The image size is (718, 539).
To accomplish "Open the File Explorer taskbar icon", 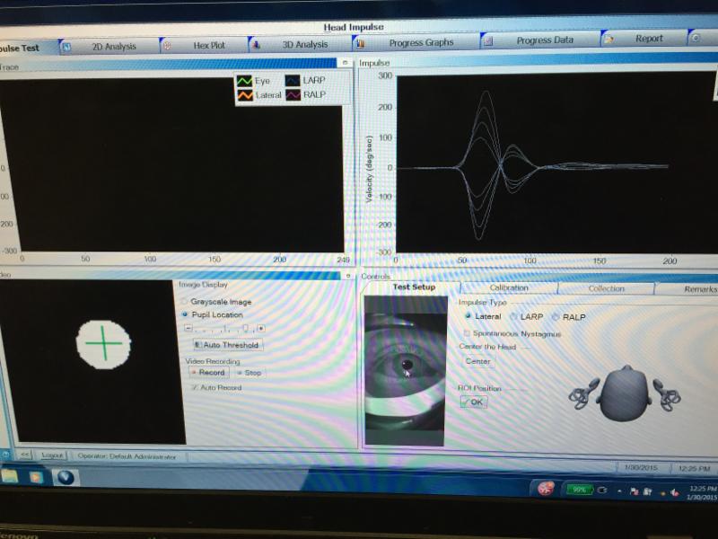I will coord(10,475).
